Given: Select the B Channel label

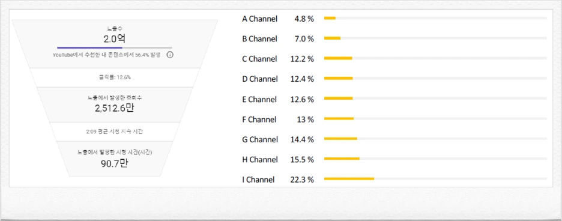Looking at the screenshot, I should (260, 39).
